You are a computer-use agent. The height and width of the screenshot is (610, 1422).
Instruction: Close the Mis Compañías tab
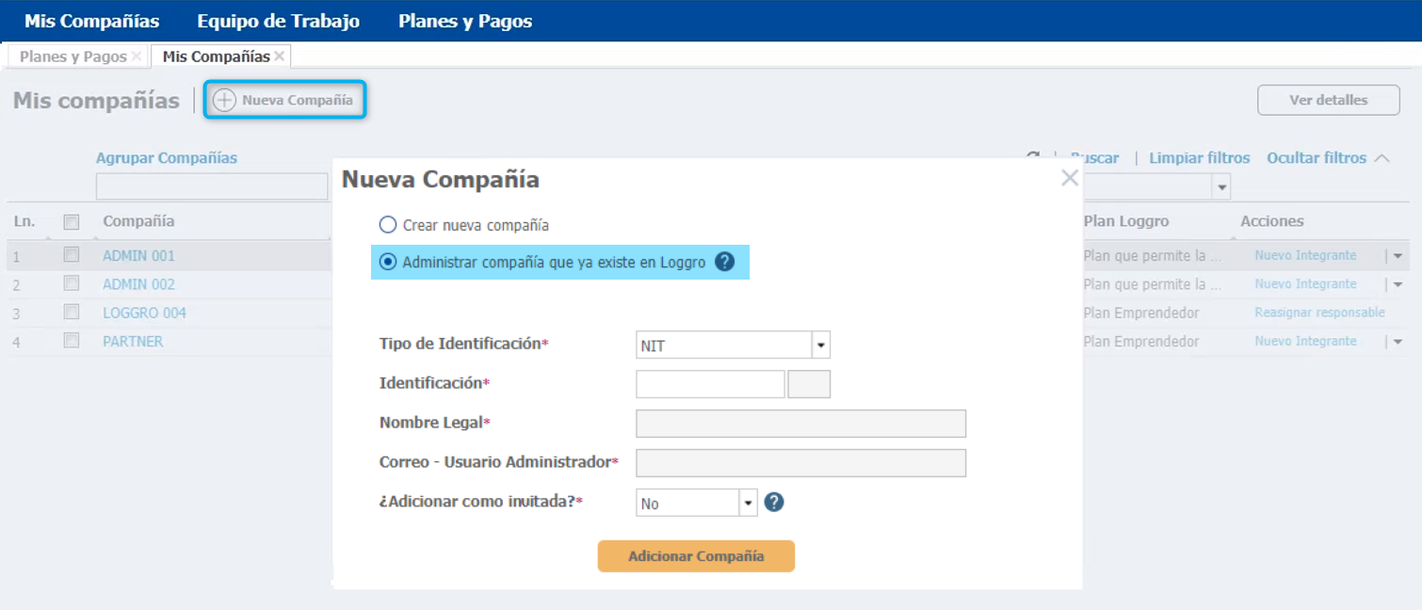(280, 56)
